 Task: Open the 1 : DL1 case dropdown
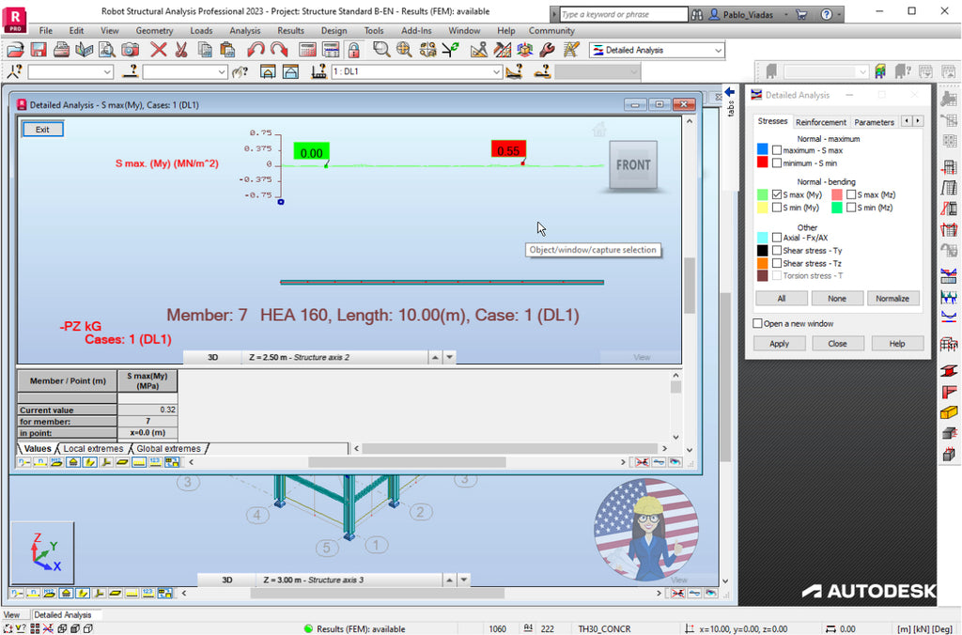496,71
